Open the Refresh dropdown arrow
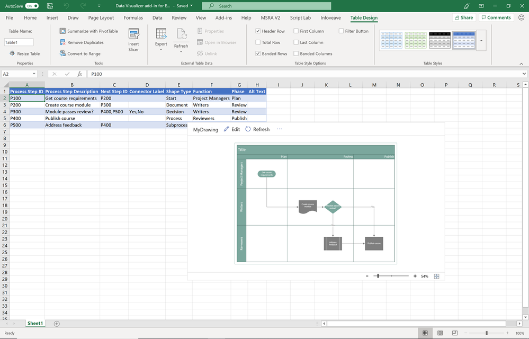The width and height of the screenshot is (529, 339). click(x=181, y=51)
